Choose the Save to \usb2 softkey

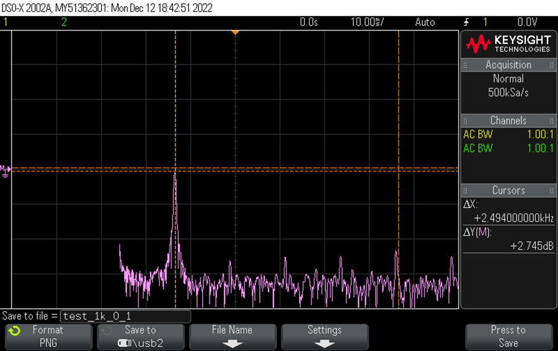141,336
